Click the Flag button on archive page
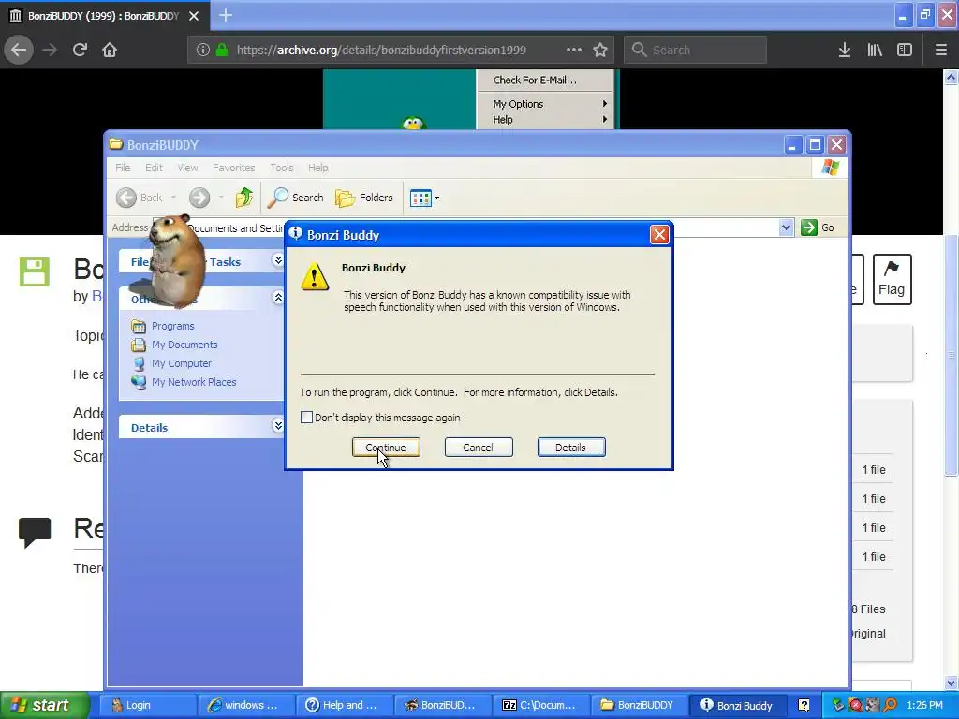This screenshot has height=719, width=959. (892, 279)
